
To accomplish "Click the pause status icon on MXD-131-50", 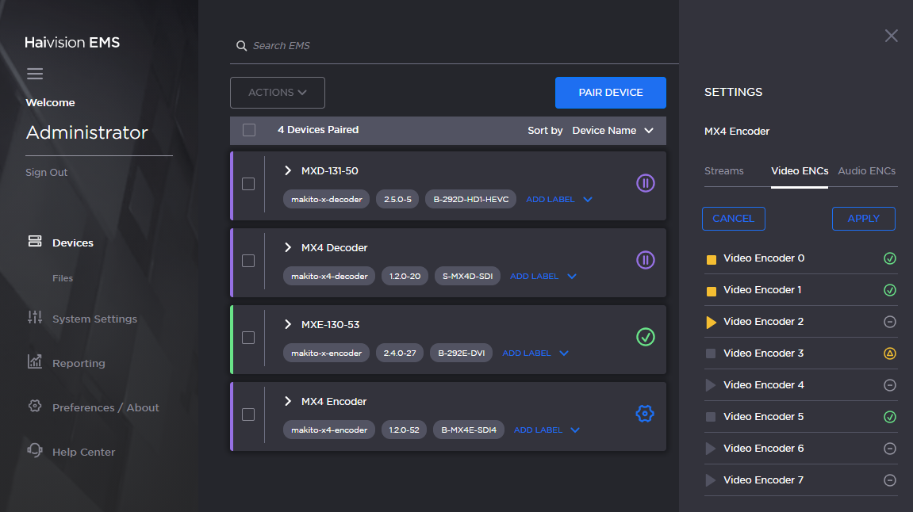I will pos(645,183).
